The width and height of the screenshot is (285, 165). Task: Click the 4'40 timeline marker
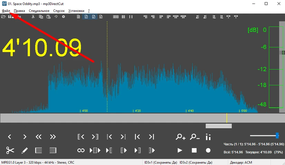coord(190,111)
